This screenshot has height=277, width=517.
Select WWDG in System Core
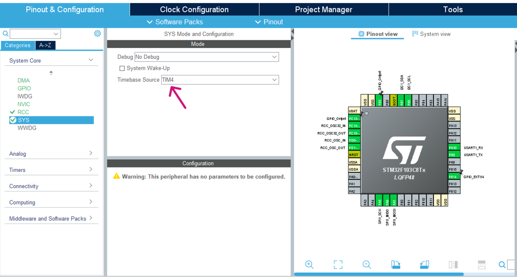tap(27, 128)
